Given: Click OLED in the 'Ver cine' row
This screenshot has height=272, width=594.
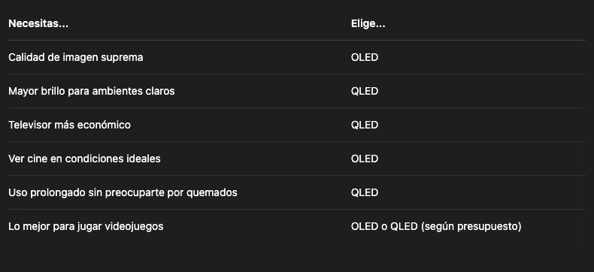Looking at the screenshot, I should point(365,159).
